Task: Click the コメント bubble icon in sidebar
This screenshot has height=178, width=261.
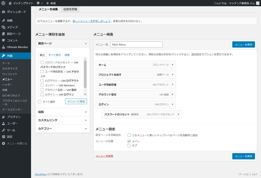Action: point(3,40)
